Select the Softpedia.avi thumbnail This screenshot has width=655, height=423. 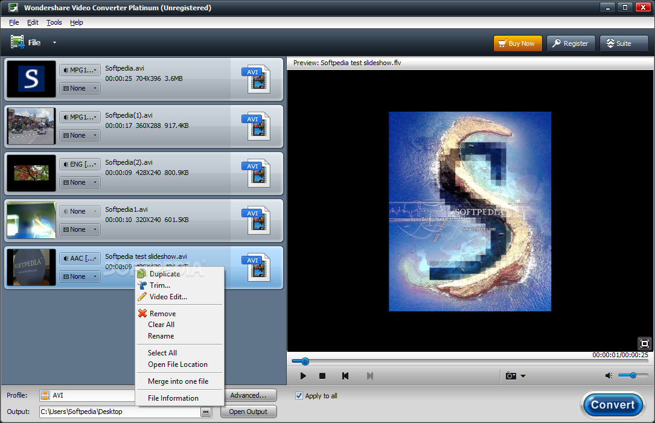click(x=31, y=79)
